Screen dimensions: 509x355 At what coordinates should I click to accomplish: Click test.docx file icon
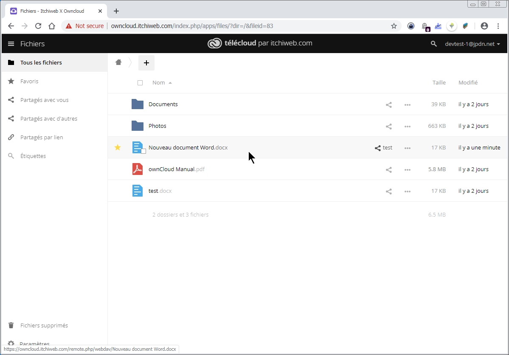137,191
